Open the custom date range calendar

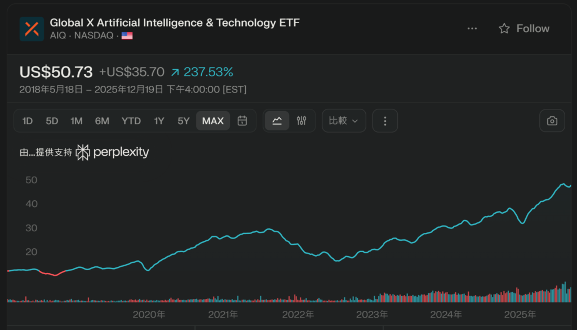[x=242, y=121]
